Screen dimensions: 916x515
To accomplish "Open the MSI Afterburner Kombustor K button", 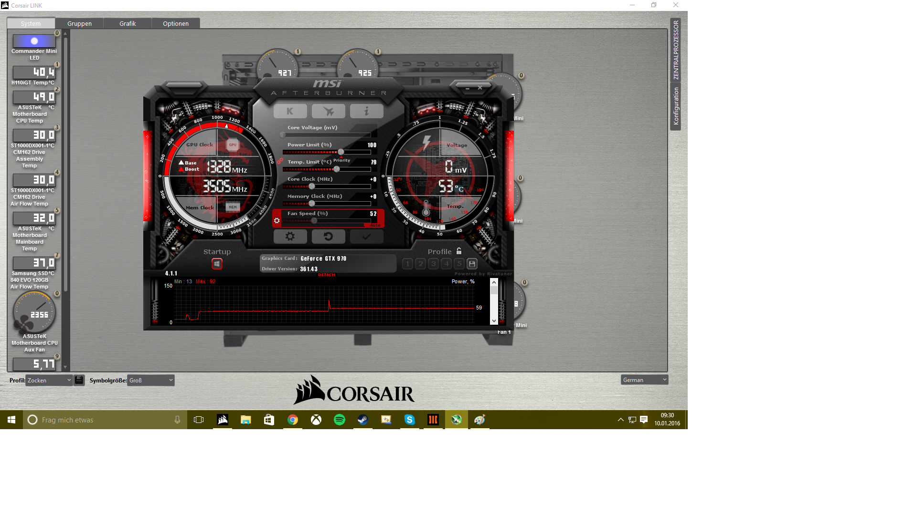I will pyautogui.click(x=290, y=111).
